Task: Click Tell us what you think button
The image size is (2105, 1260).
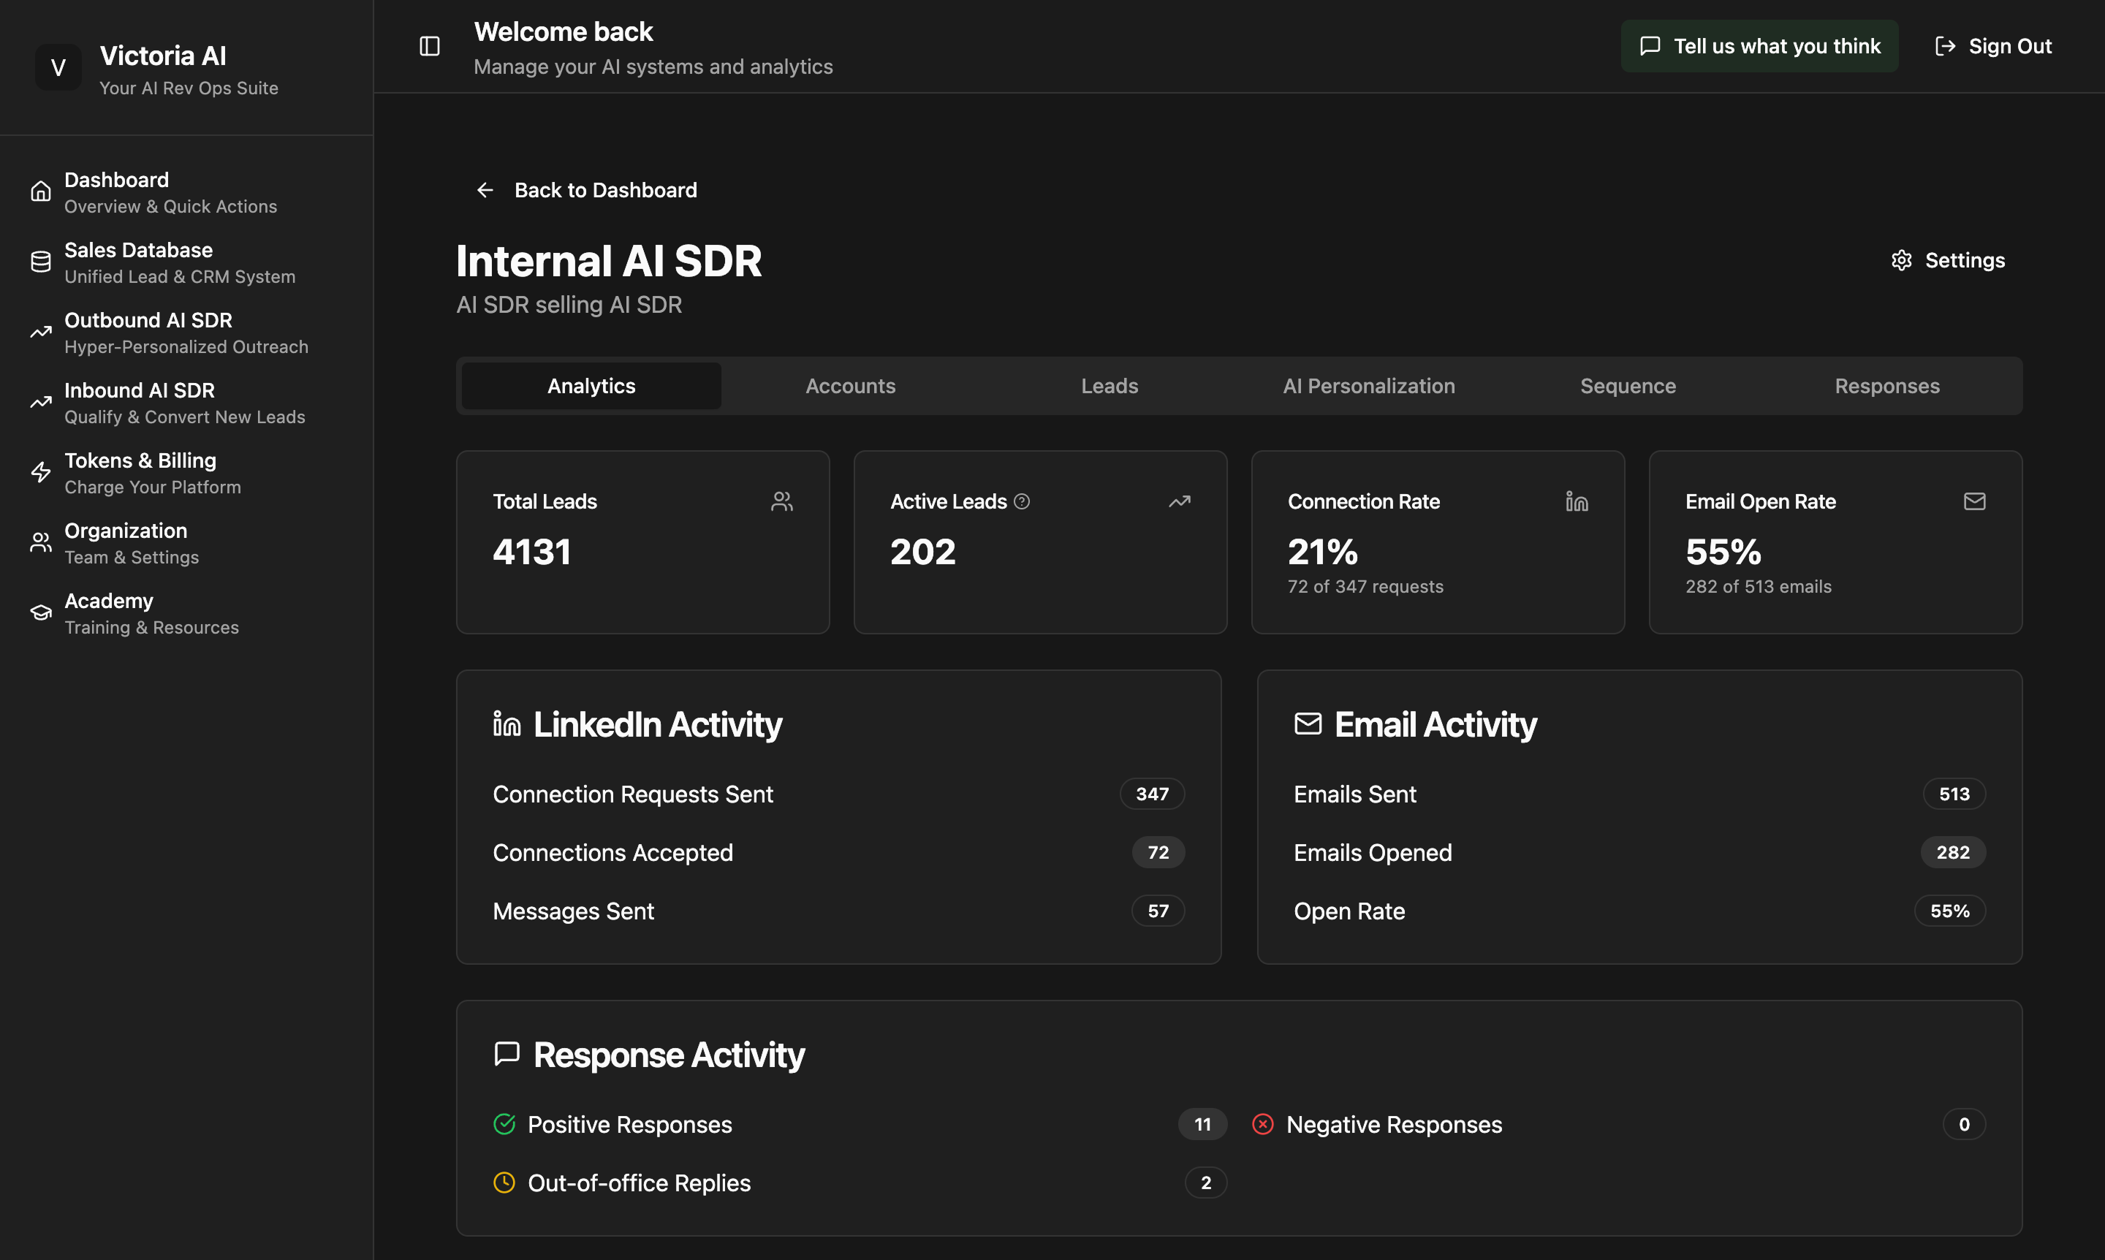Action: pyautogui.click(x=1759, y=46)
